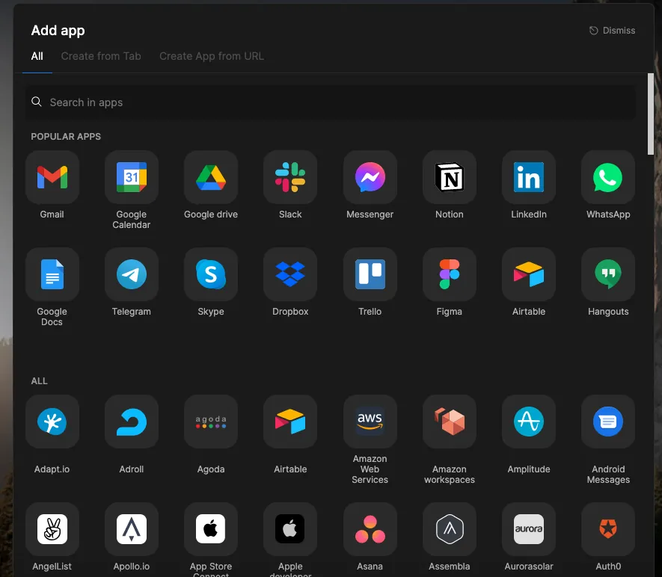
Task: Click the app list vertical scrollbar
Action: click(x=651, y=114)
